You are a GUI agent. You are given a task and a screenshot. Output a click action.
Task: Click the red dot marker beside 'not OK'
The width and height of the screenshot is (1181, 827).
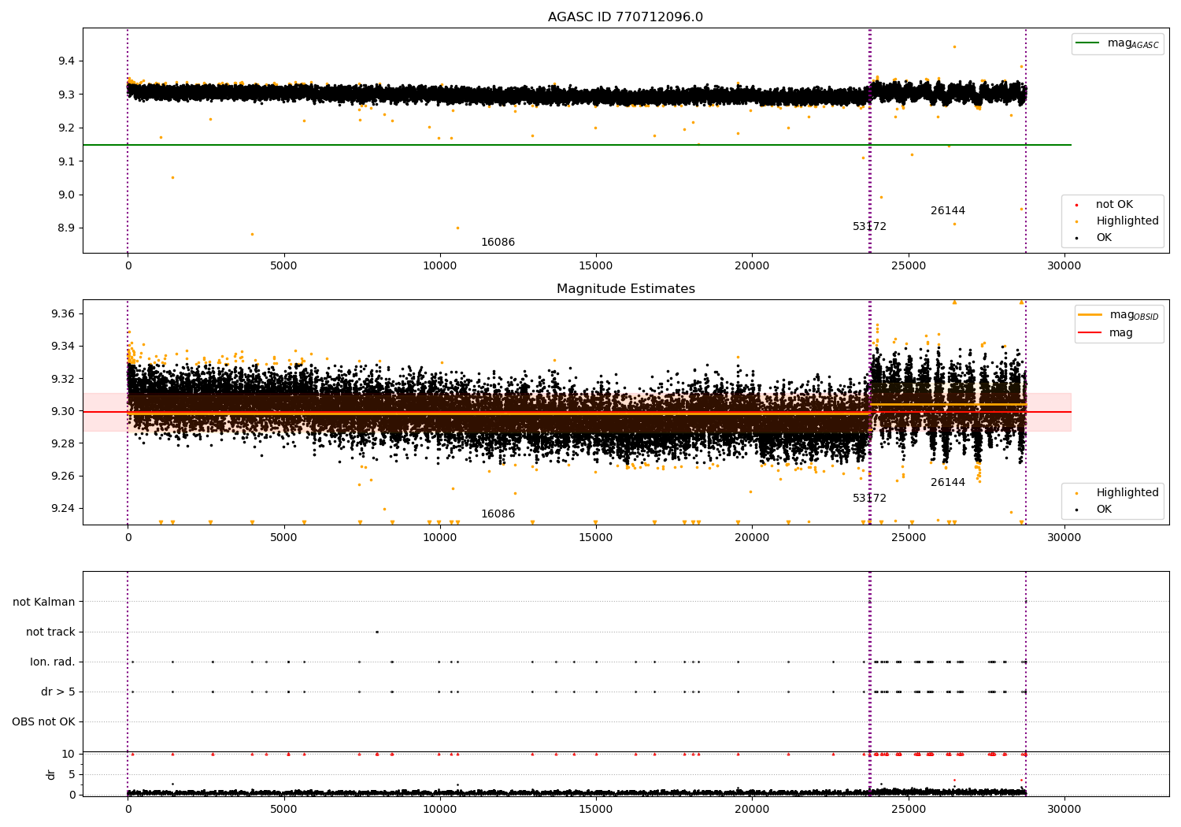[1076, 206]
